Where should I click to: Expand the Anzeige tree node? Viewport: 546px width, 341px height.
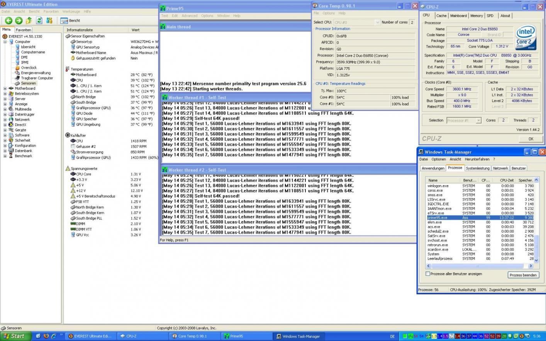(5, 104)
